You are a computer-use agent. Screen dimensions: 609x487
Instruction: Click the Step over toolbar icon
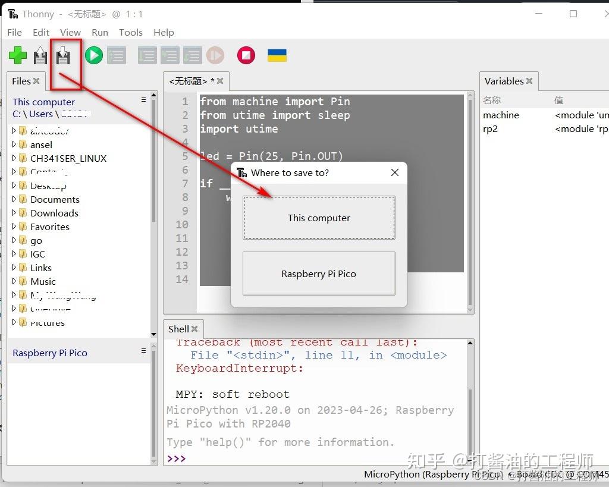[147, 55]
